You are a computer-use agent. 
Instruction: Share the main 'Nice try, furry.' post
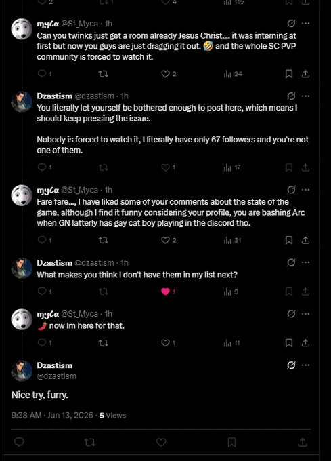[x=303, y=442]
